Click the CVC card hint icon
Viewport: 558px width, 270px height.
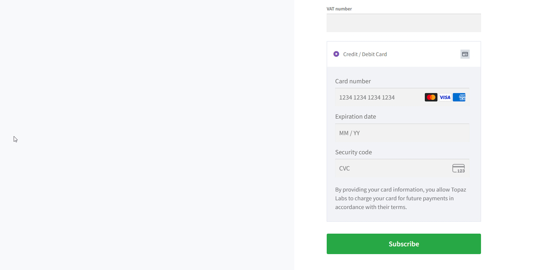point(458,168)
